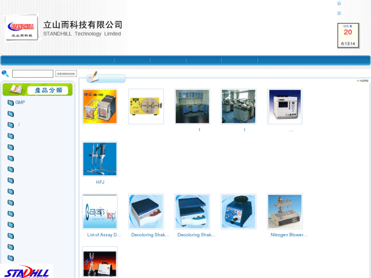Click the lower small arrow icon at top right
Image resolution: width=371 pixels, height=278 pixels.
tap(339, 13)
